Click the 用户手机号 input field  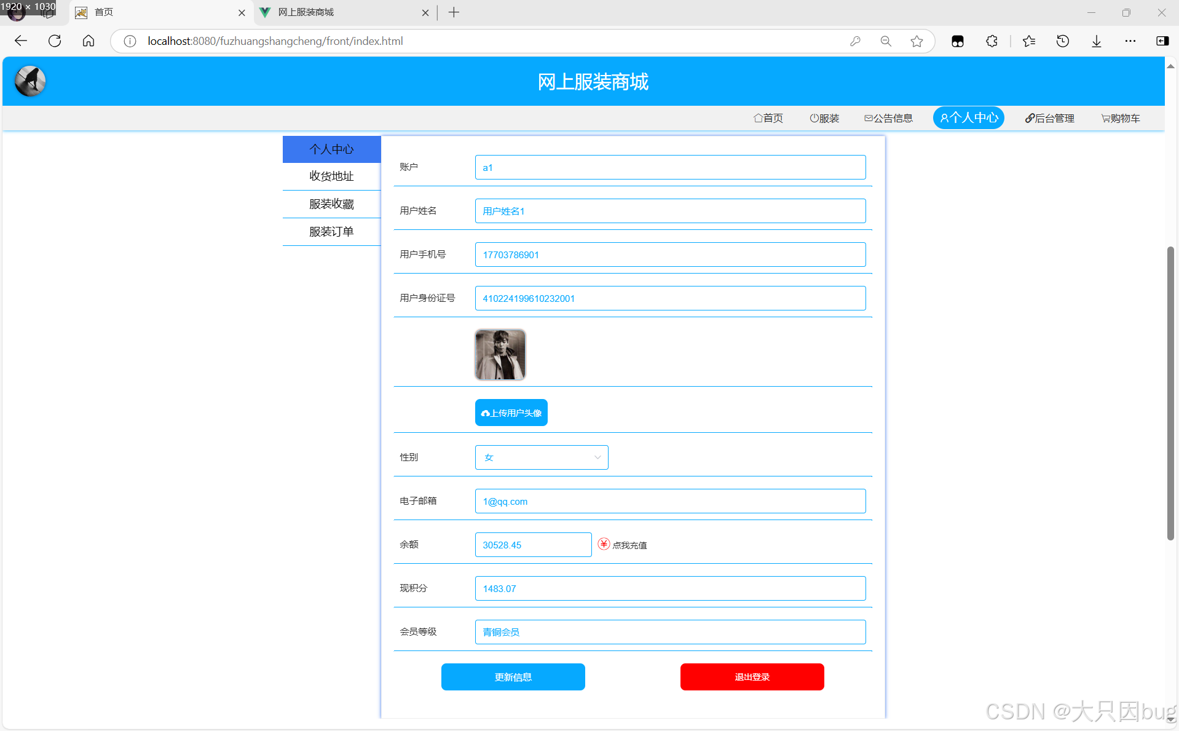click(670, 255)
